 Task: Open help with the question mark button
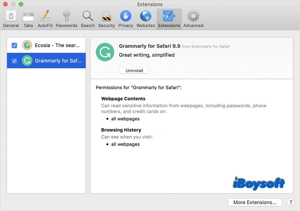click(290, 202)
